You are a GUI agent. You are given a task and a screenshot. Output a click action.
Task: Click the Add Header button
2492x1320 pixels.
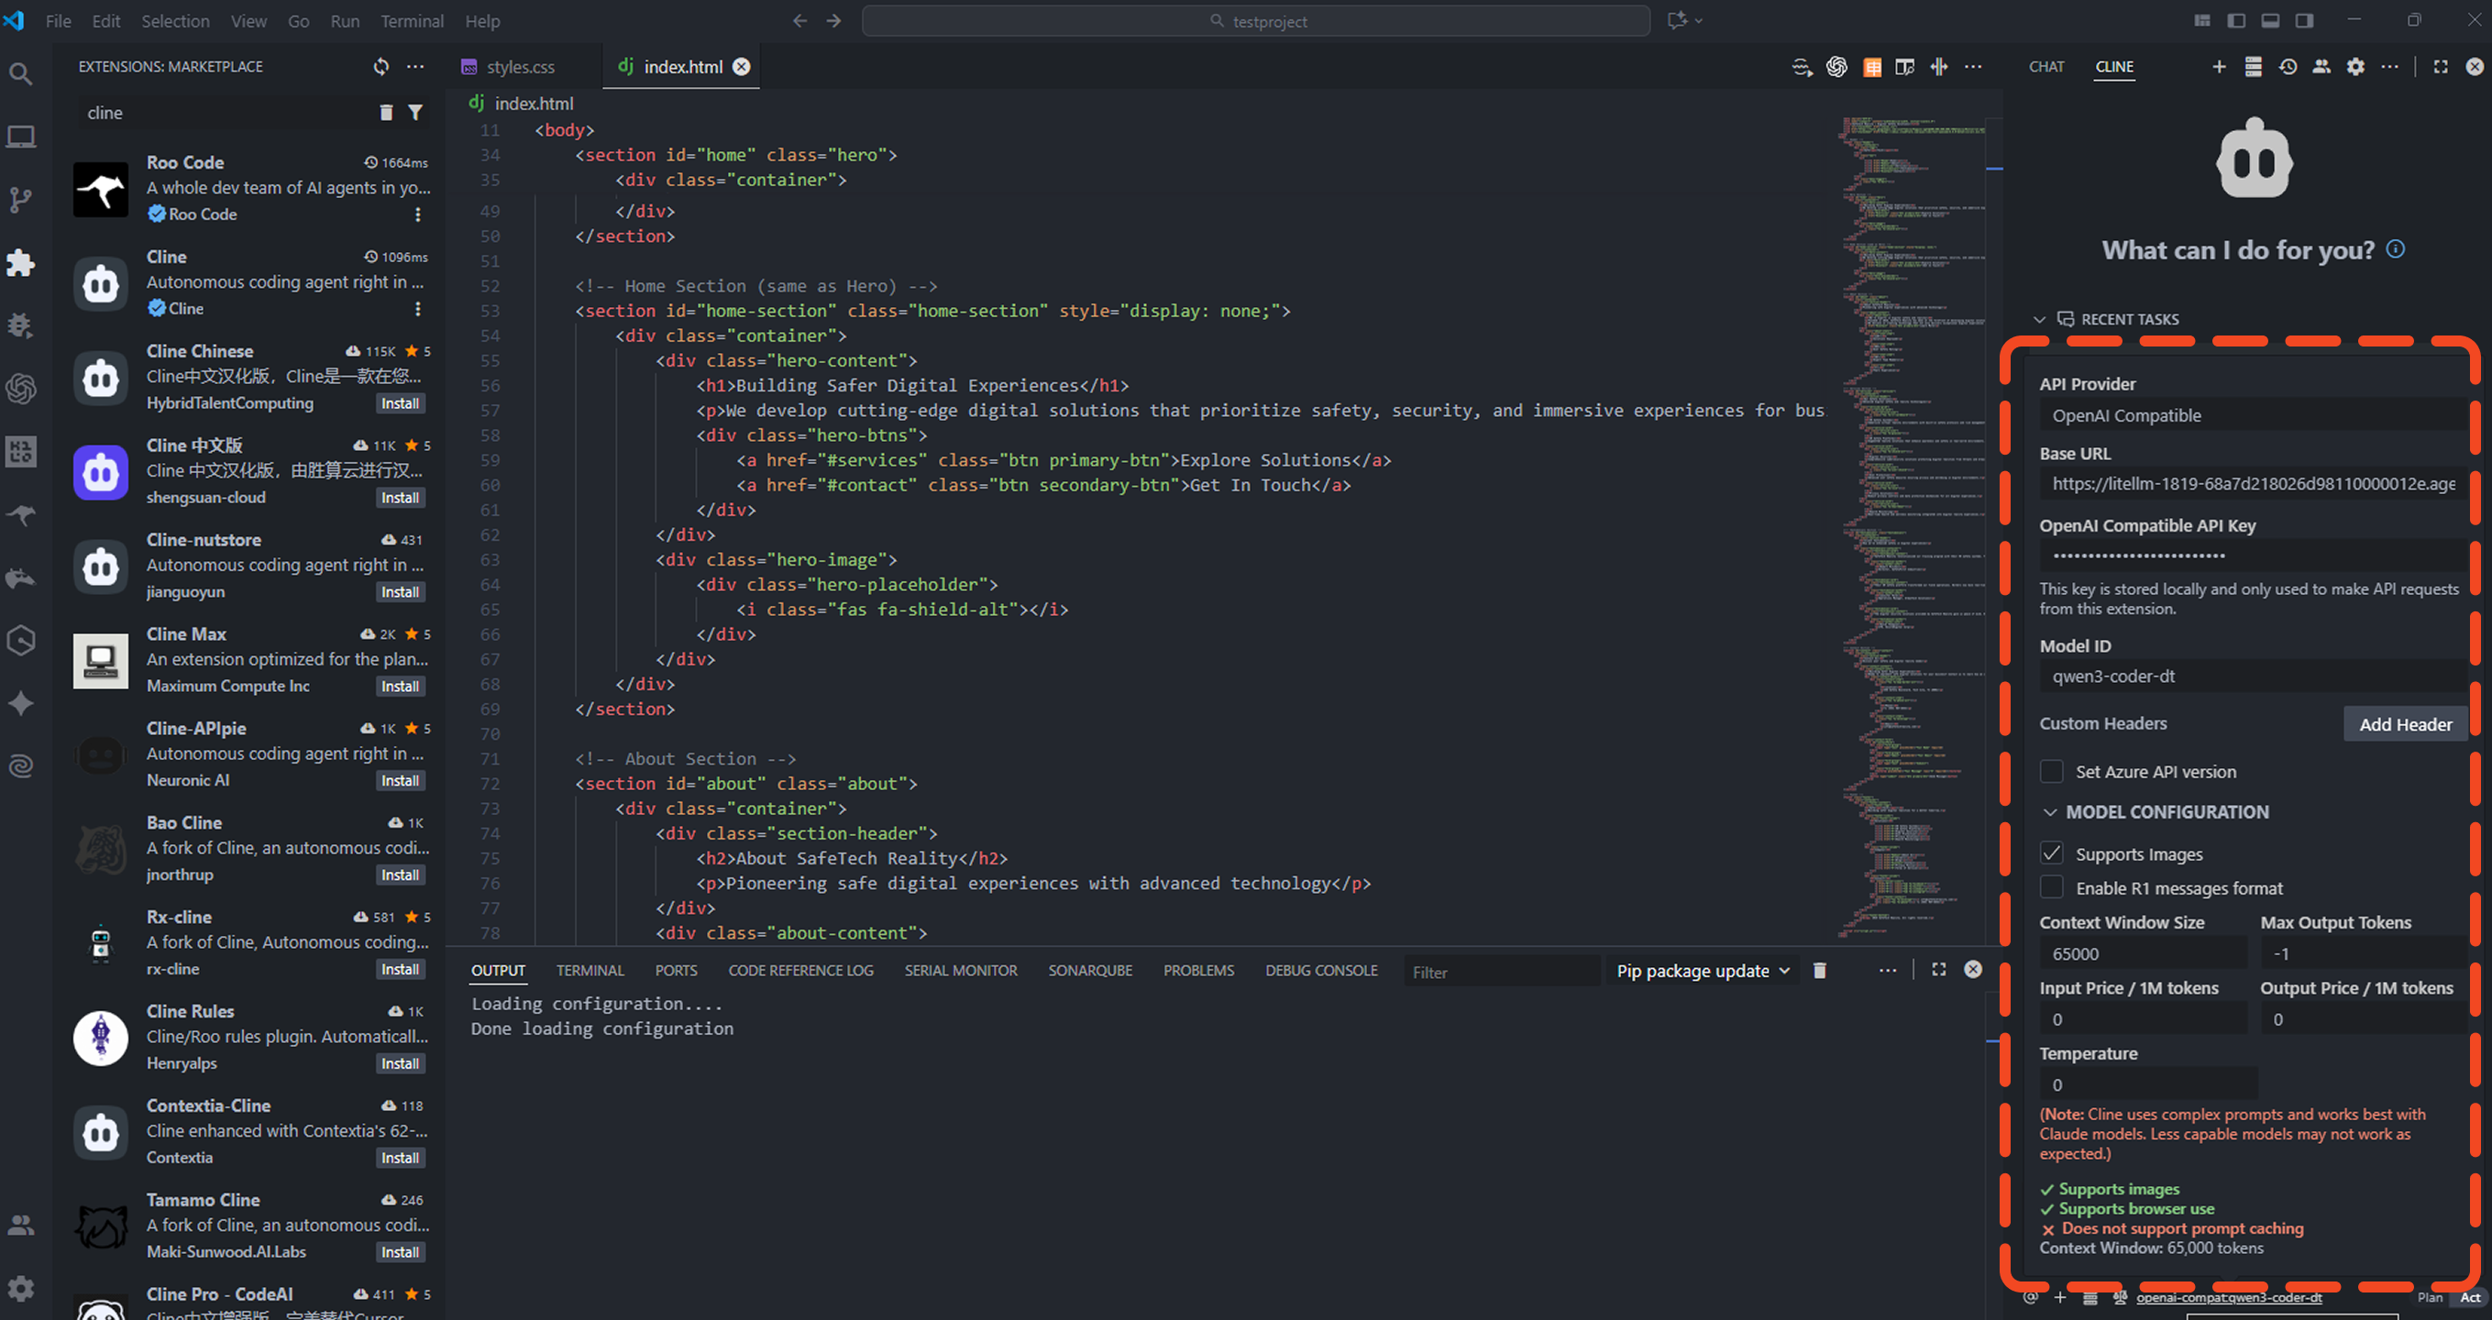(x=2405, y=723)
